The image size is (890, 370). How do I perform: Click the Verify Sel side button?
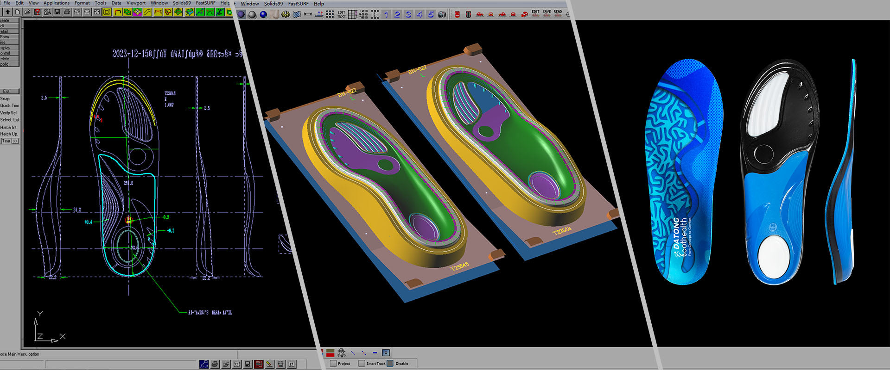[8, 113]
